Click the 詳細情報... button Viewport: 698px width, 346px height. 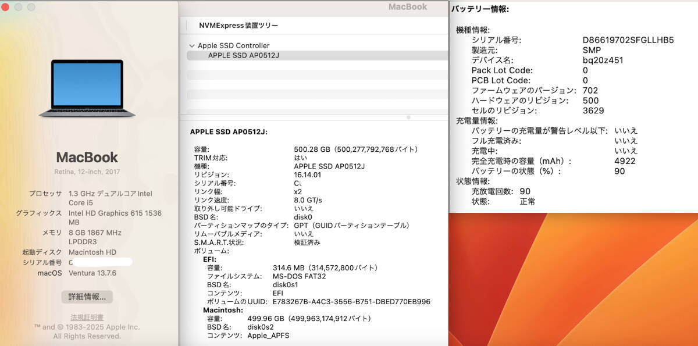pyautogui.click(x=88, y=297)
